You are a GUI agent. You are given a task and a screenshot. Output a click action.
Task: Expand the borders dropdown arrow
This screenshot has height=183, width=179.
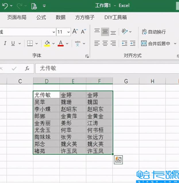point(36,44)
